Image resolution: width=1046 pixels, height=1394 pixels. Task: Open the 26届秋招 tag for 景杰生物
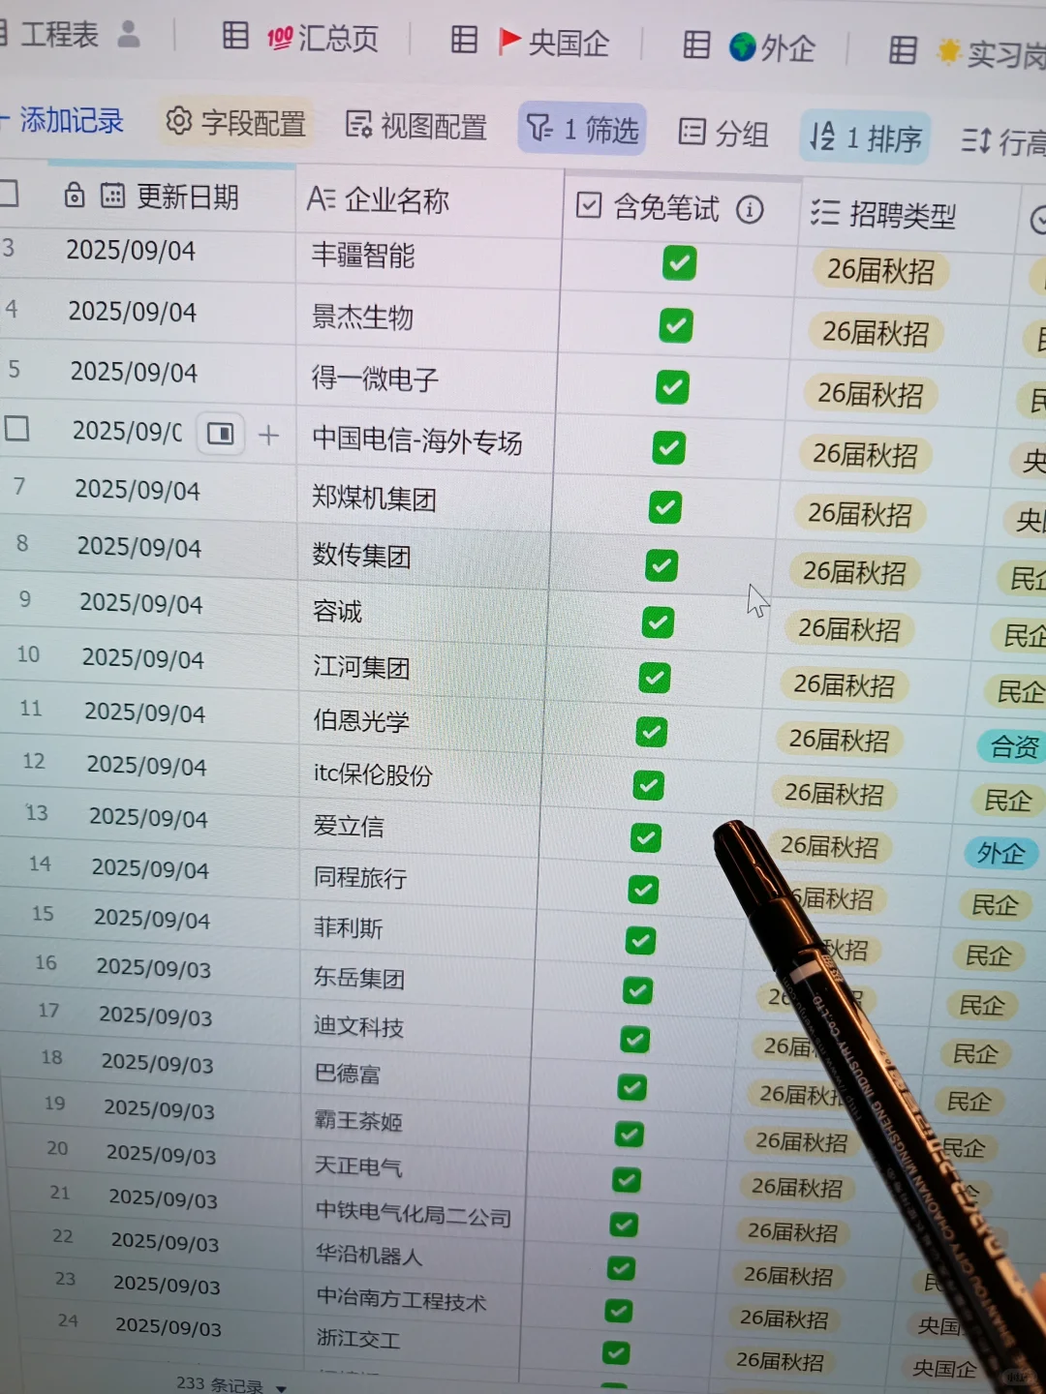[x=876, y=333]
